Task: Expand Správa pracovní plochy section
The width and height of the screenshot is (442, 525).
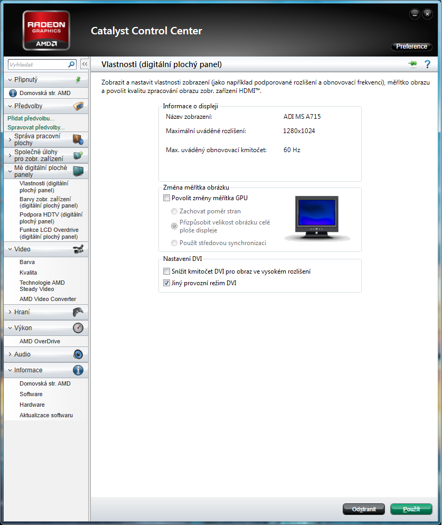Action: pyautogui.click(x=10, y=139)
